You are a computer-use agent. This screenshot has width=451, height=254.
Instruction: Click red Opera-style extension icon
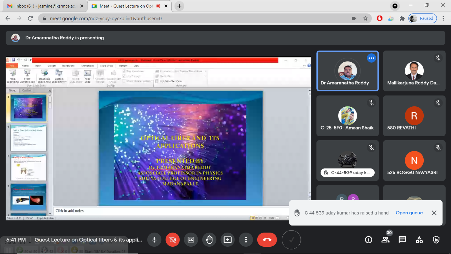click(380, 18)
